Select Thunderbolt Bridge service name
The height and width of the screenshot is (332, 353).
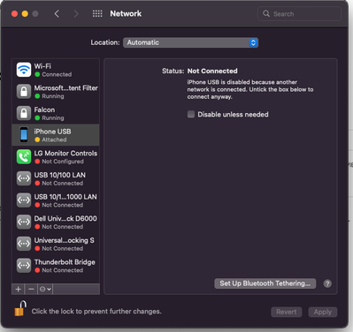click(x=65, y=262)
